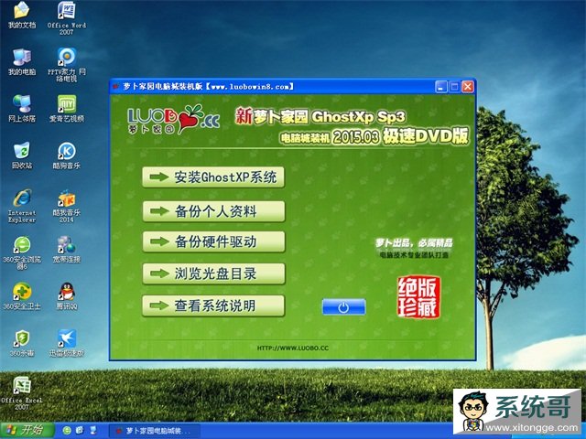Open the My Documents desktop icon
The image size is (586, 439).
22,16
